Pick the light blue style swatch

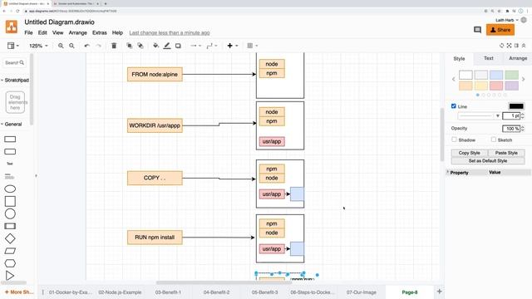(496, 75)
